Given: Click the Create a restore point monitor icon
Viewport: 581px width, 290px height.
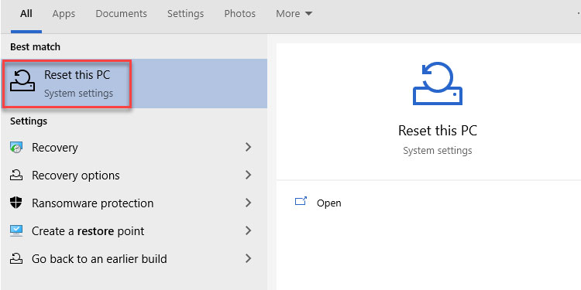Looking at the screenshot, I should 16,230.
